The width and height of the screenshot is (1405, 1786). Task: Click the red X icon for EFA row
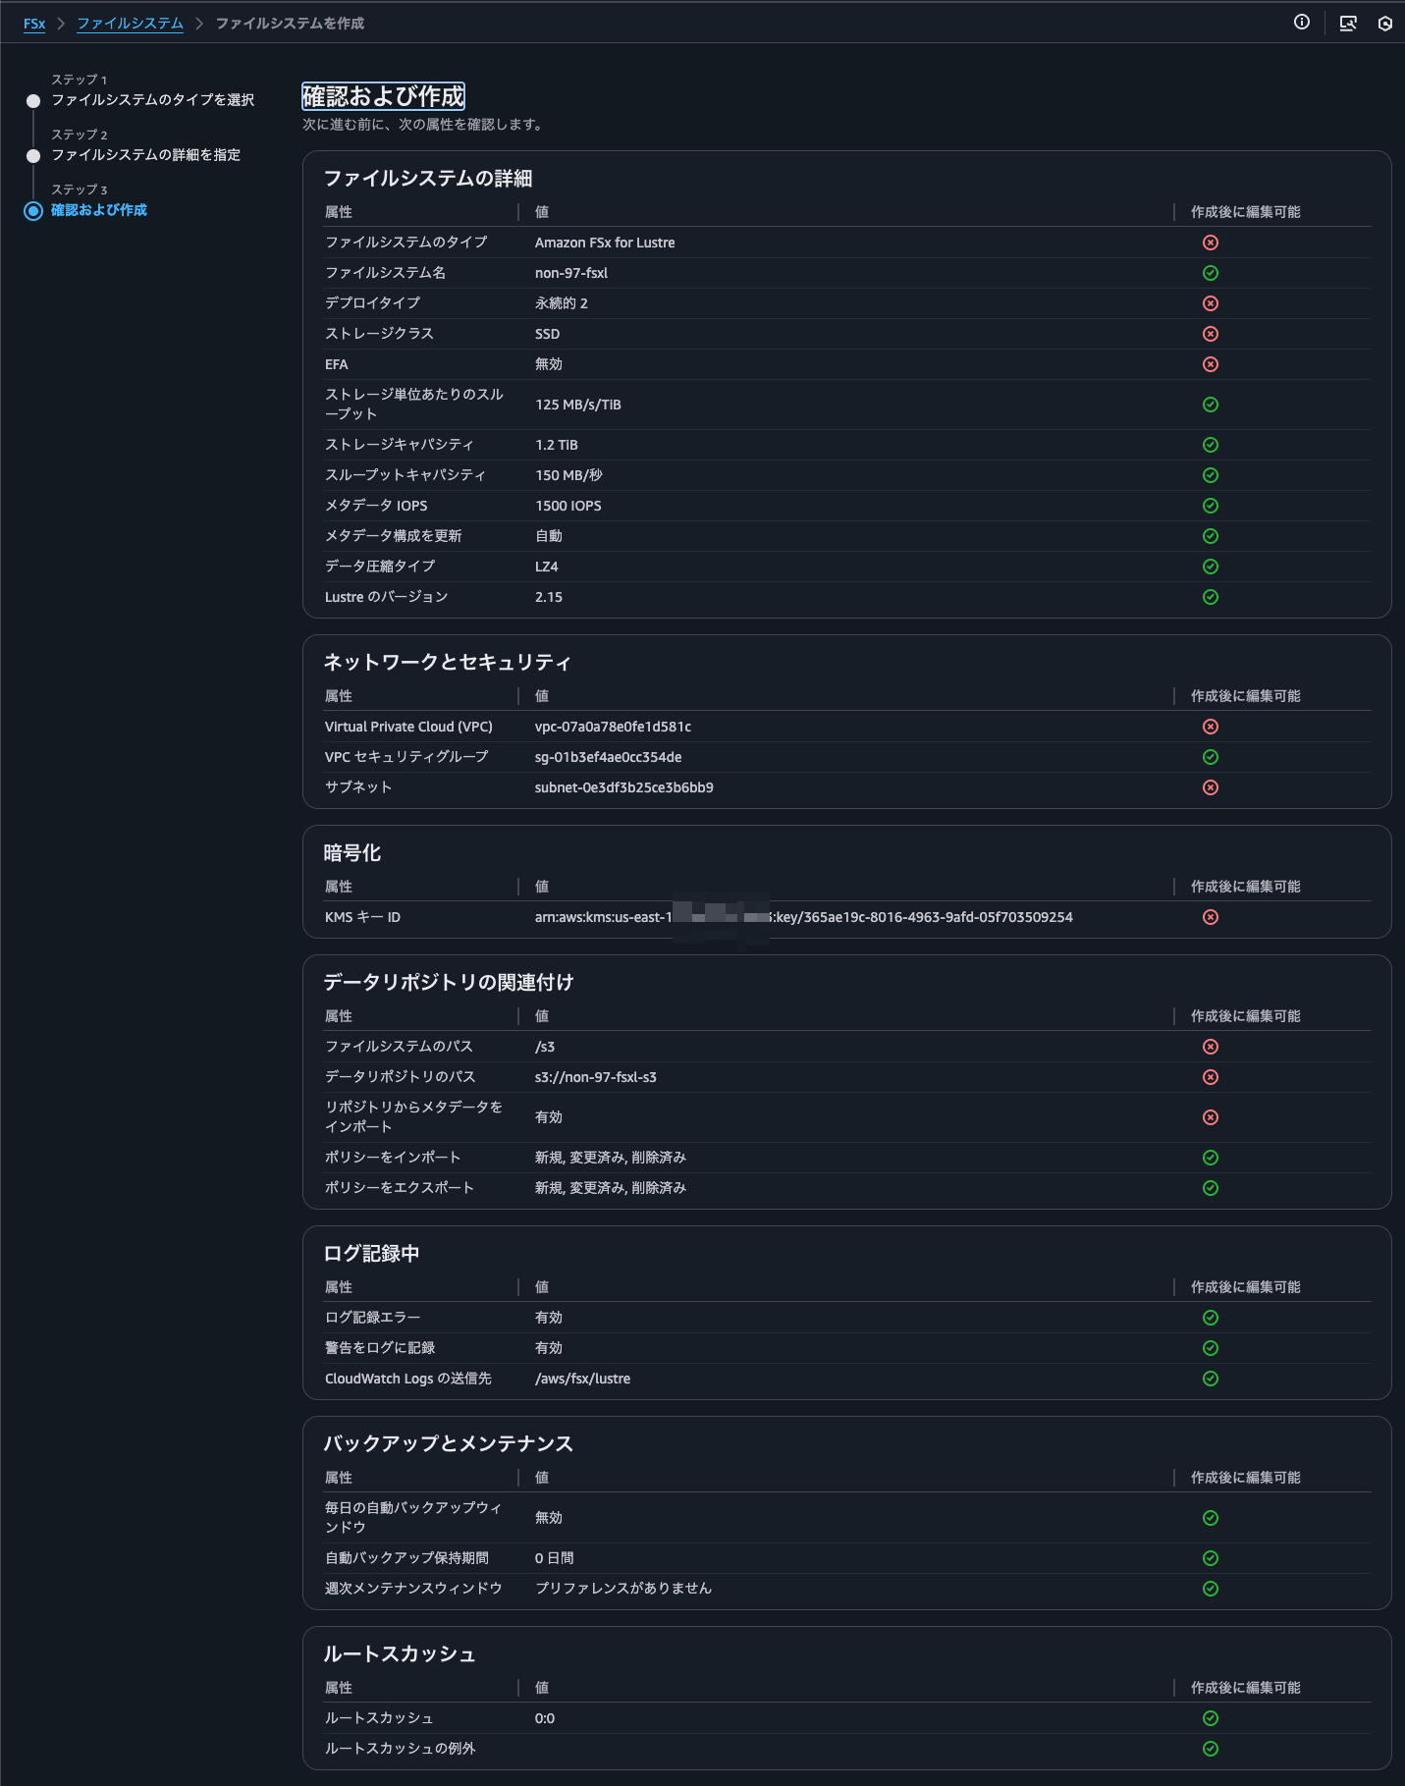(1211, 364)
